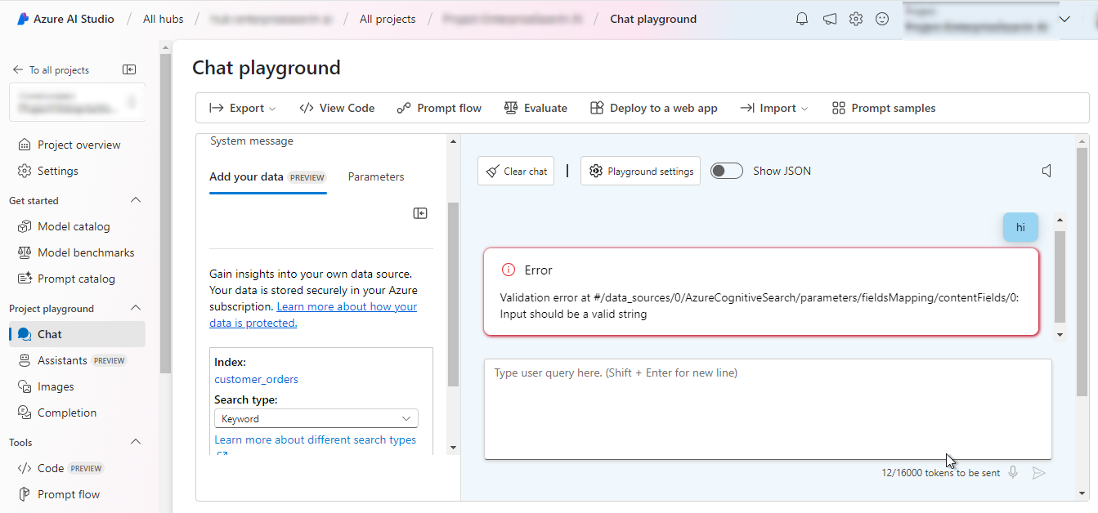Go to All projects in the breadcrumb

(388, 18)
